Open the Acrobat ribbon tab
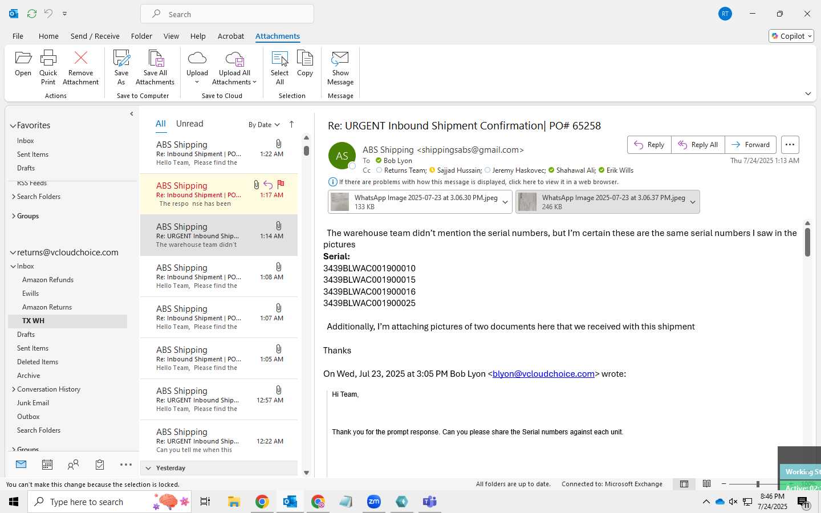The image size is (821, 513). (x=231, y=36)
